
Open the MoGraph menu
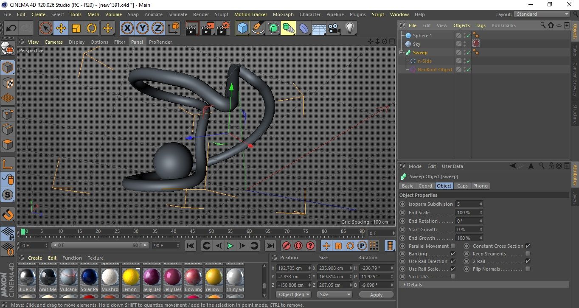[x=283, y=14]
